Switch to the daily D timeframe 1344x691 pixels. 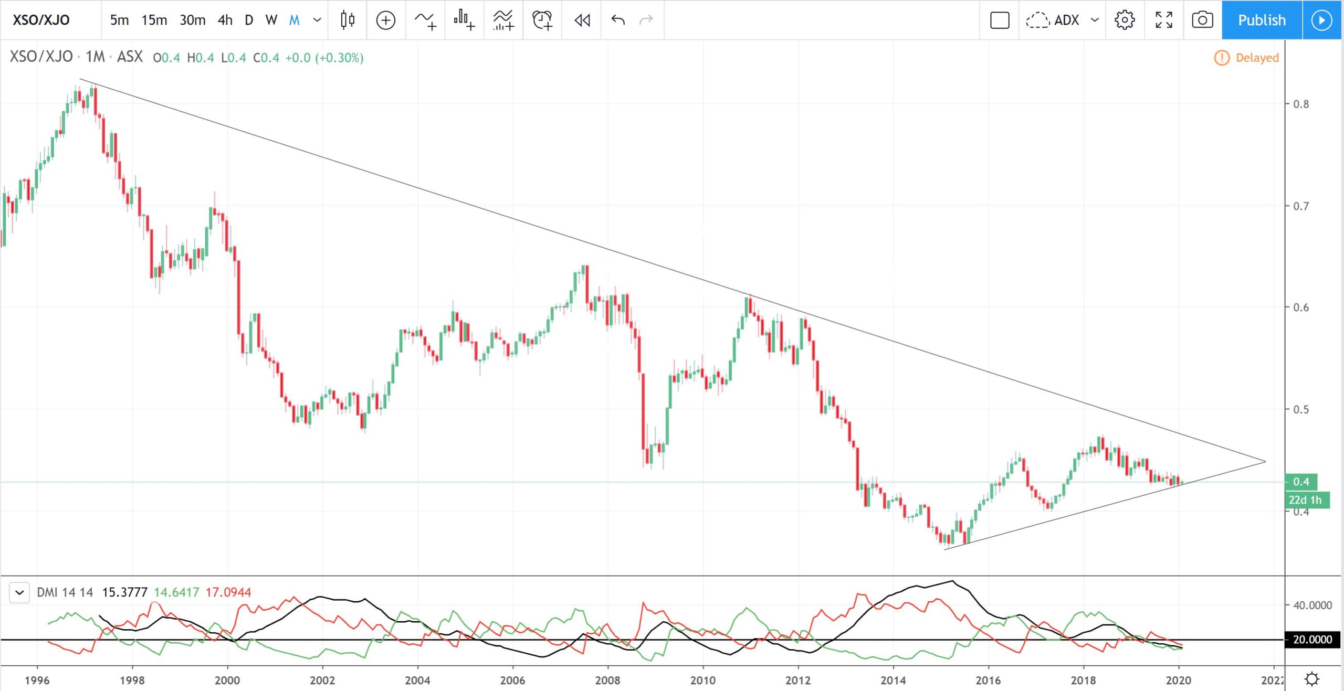pos(249,20)
